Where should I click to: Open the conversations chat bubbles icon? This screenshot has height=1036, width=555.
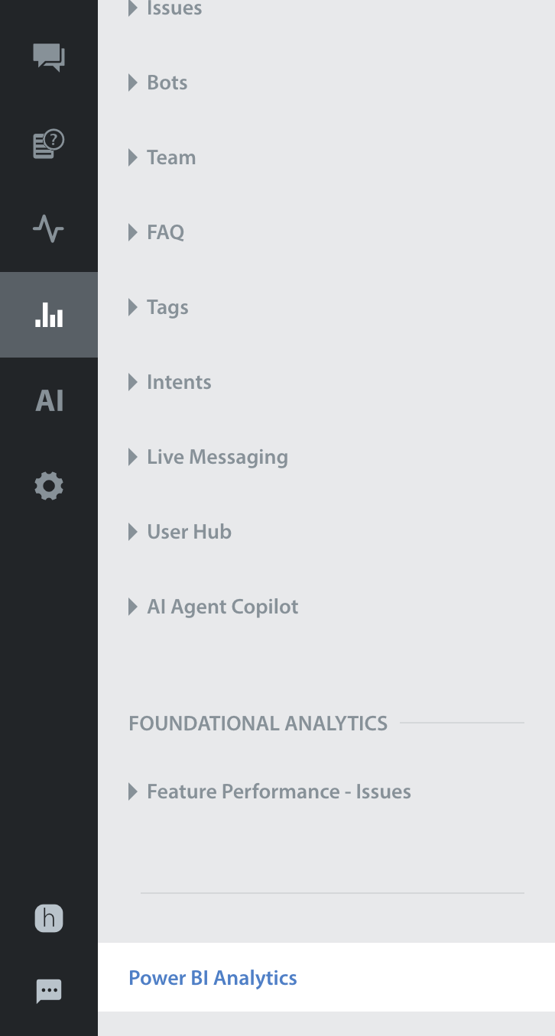coord(49,57)
